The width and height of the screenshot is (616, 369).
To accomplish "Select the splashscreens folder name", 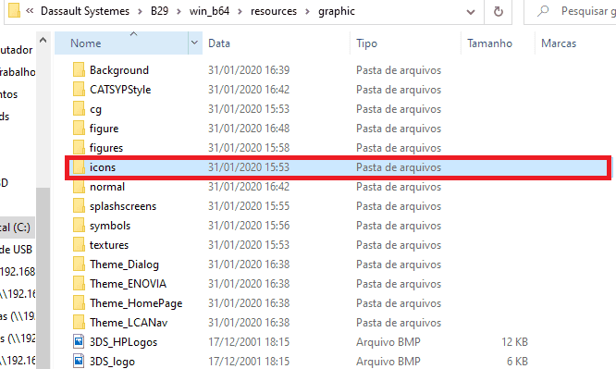I will tap(123, 206).
